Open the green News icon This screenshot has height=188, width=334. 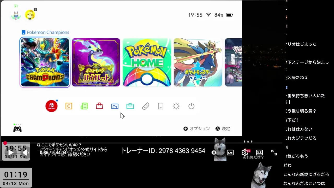click(x=84, y=106)
